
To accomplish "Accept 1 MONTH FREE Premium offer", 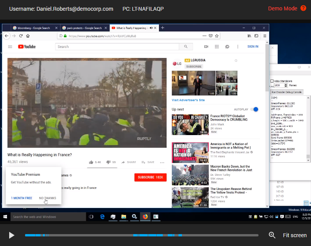I will pos(21,198).
